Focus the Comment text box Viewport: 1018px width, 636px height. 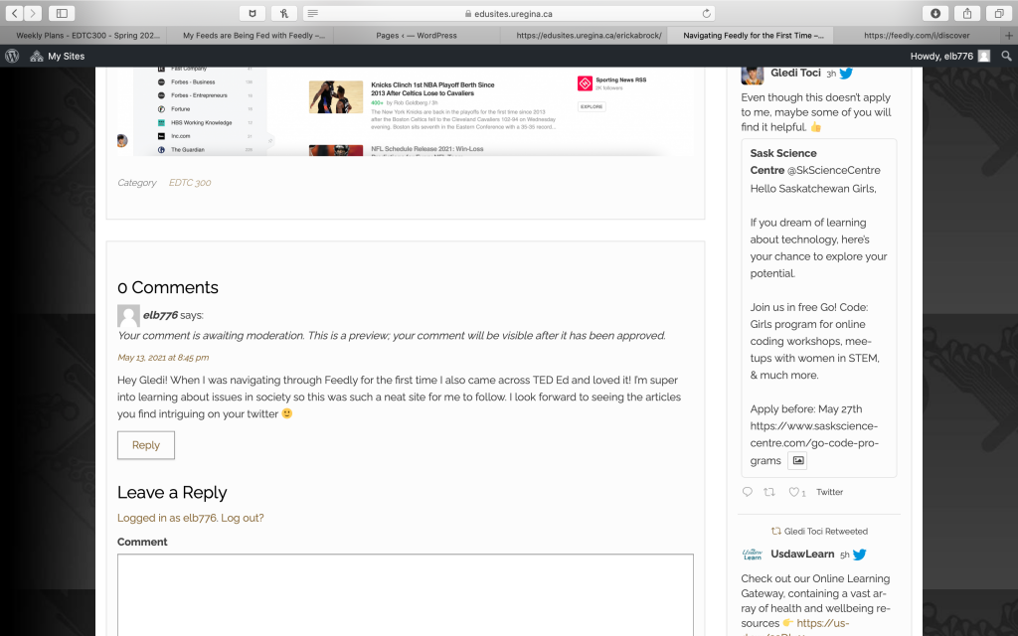click(x=406, y=594)
